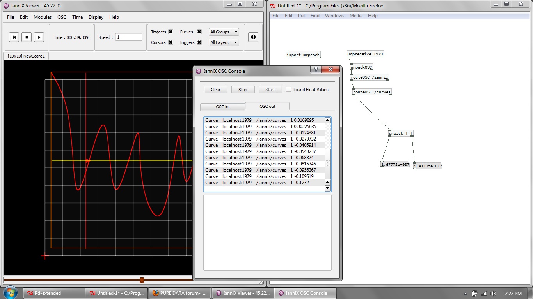Select the routeOSC /curves object box
The height and width of the screenshot is (299, 533).
pyautogui.click(x=372, y=92)
